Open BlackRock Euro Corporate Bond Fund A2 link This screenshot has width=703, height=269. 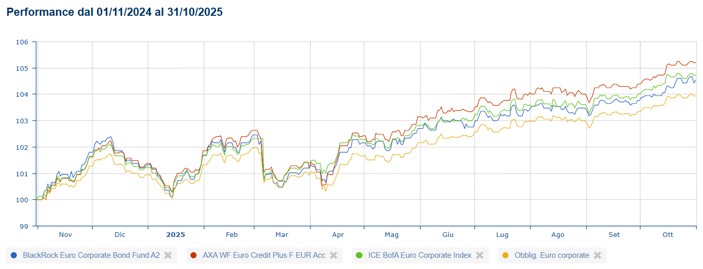point(91,255)
